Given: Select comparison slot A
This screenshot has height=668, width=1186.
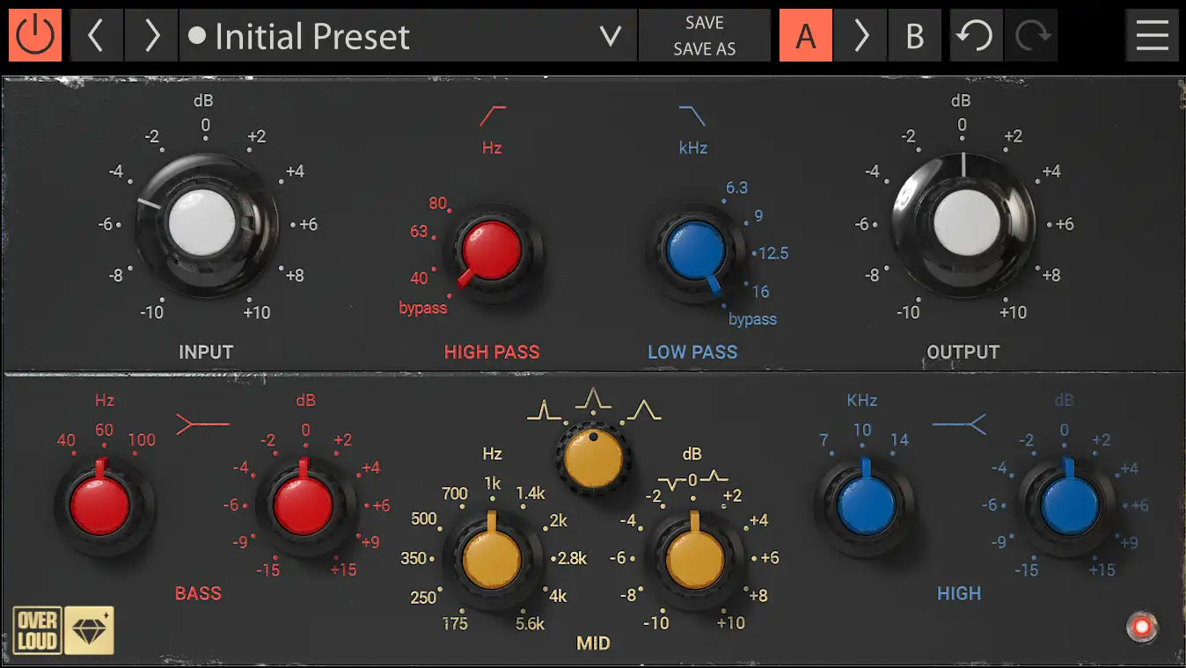Looking at the screenshot, I should click(805, 36).
